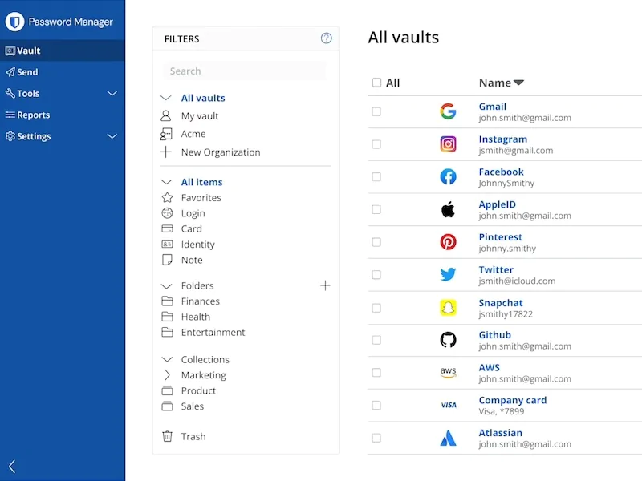Click the Visa icon on Company card

tap(448, 405)
